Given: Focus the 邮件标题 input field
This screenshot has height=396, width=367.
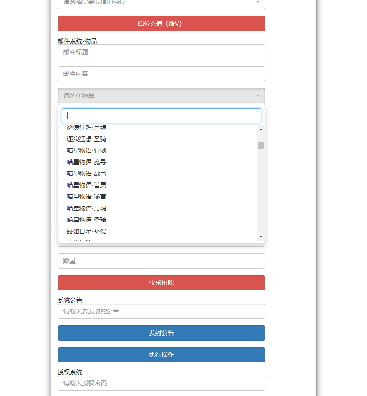Looking at the screenshot, I should pos(161,52).
